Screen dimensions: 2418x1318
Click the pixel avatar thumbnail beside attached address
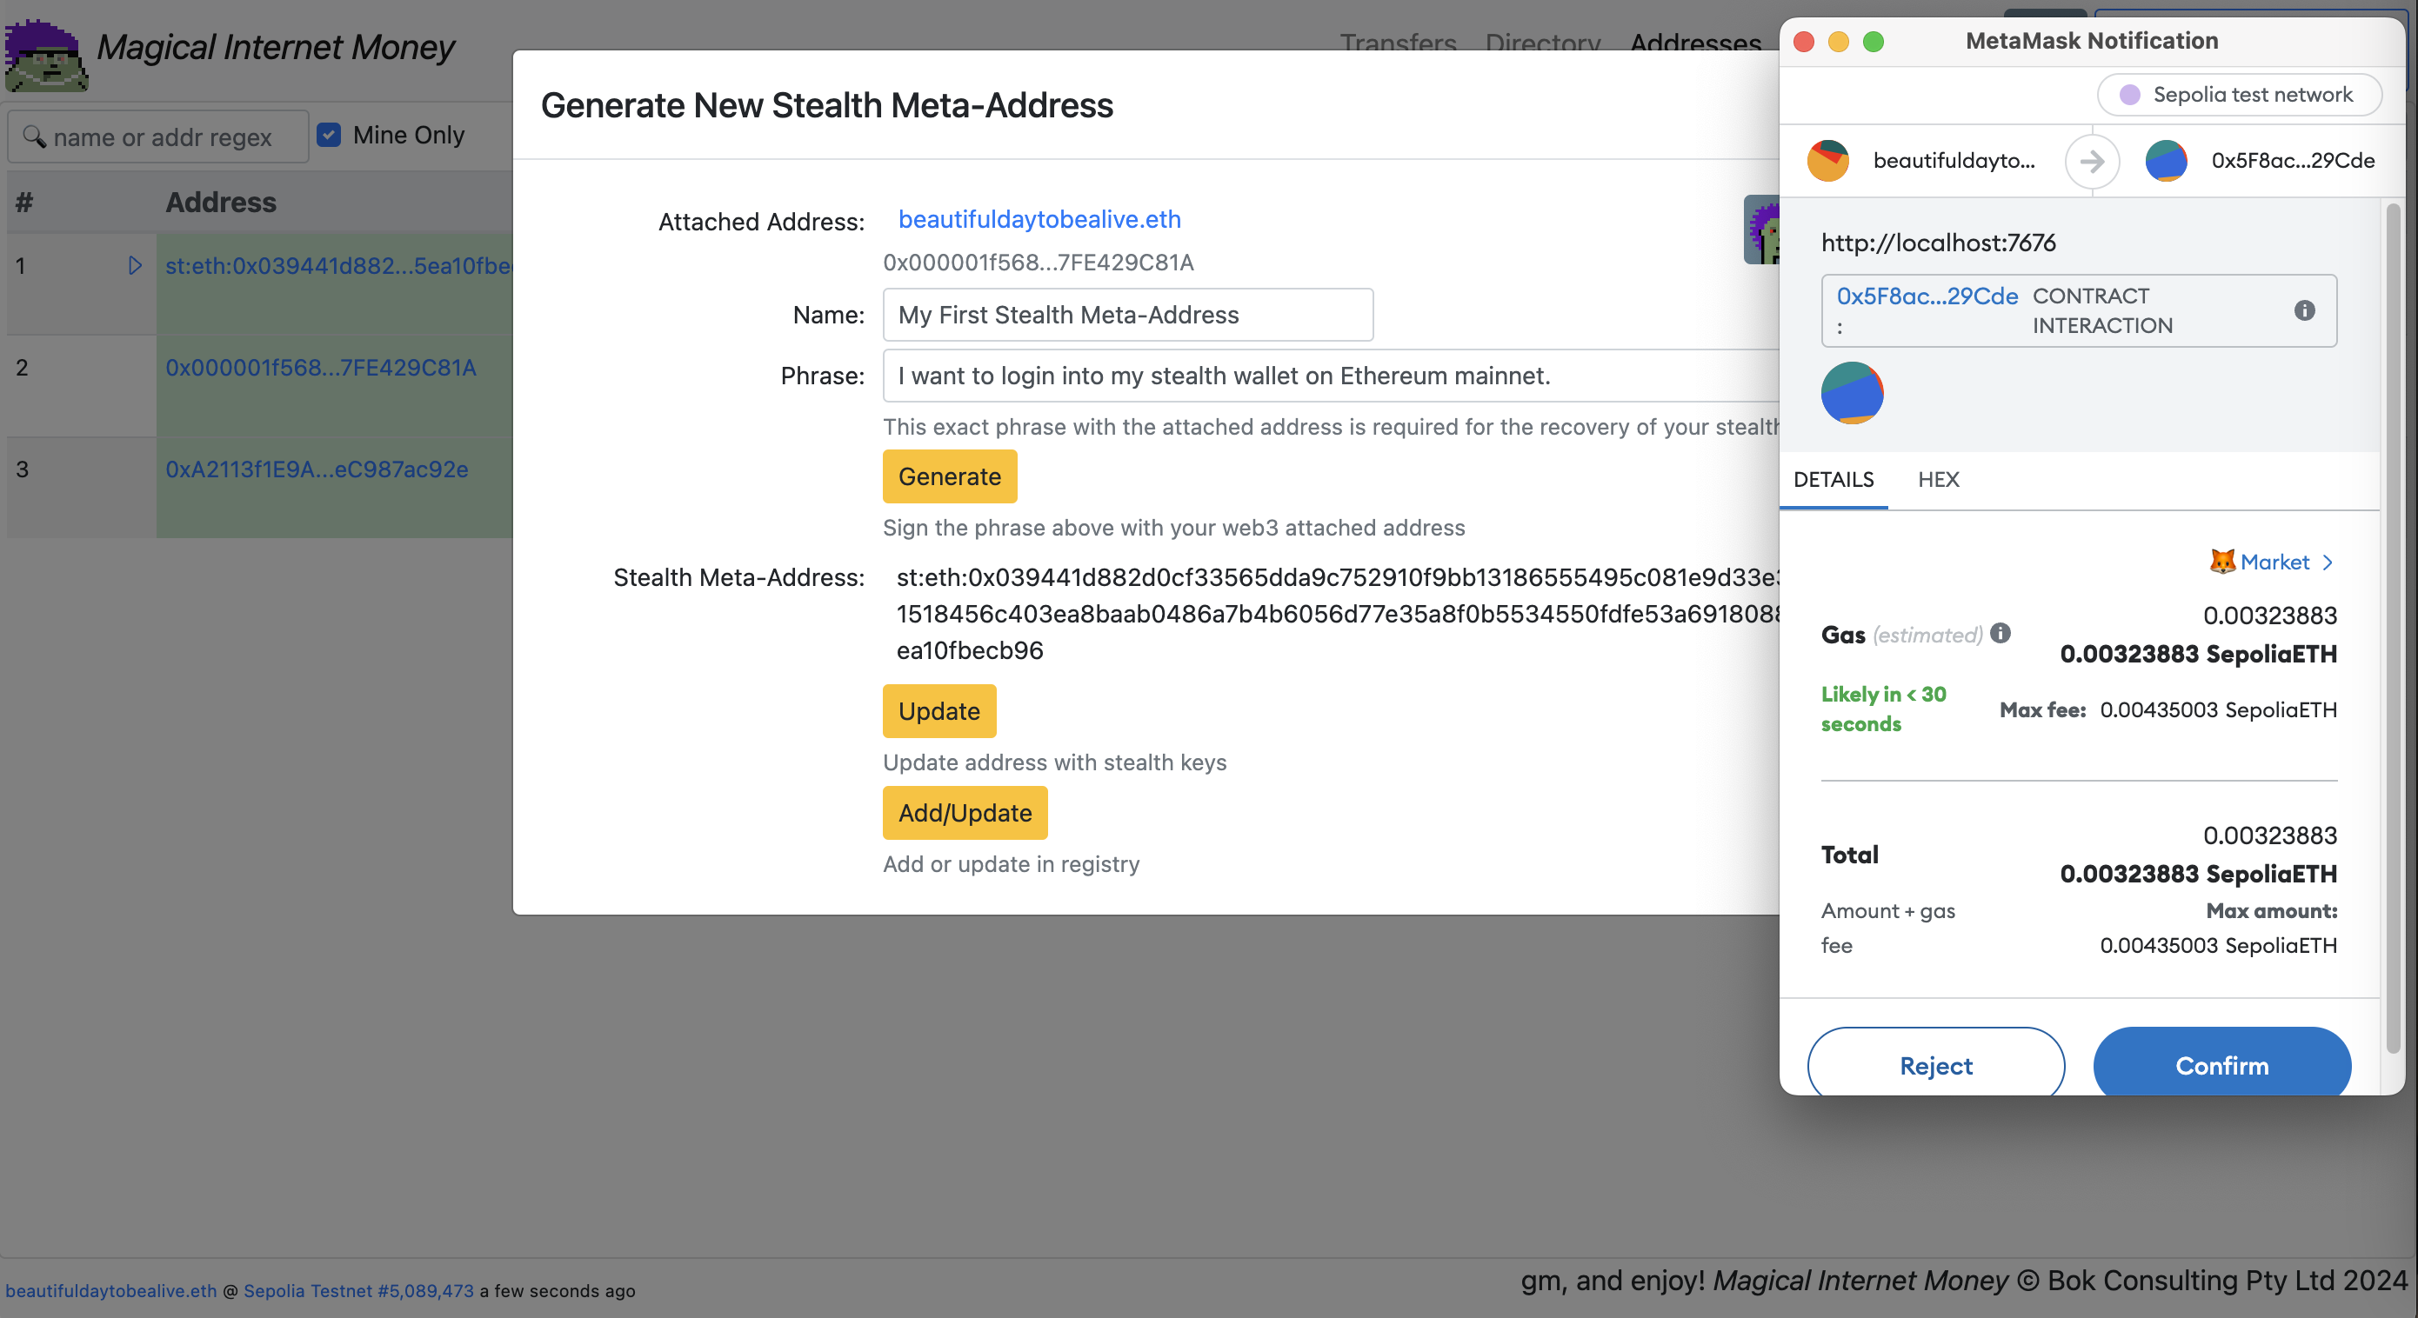pyautogui.click(x=1762, y=230)
